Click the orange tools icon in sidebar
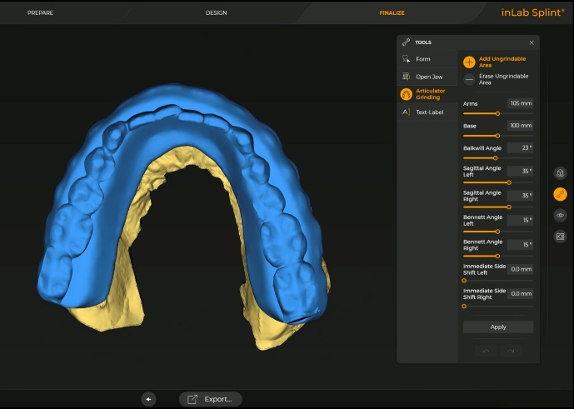The width and height of the screenshot is (574, 409). point(560,194)
